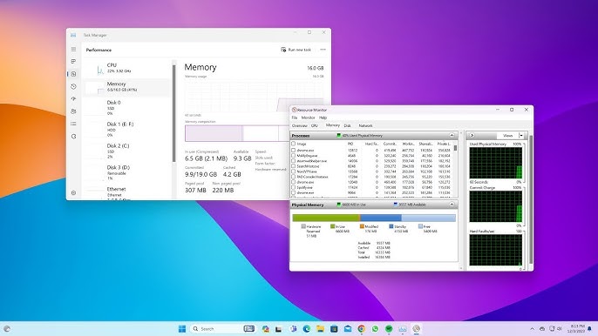Open the Monitor menu in Resource Monitor
This screenshot has width=598, height=336.
pos(309,118)
